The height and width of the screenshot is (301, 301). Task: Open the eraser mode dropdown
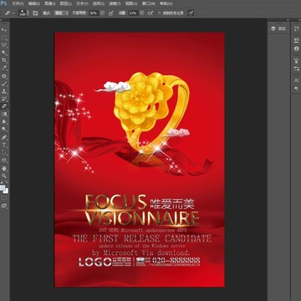[x=61, y=13]
